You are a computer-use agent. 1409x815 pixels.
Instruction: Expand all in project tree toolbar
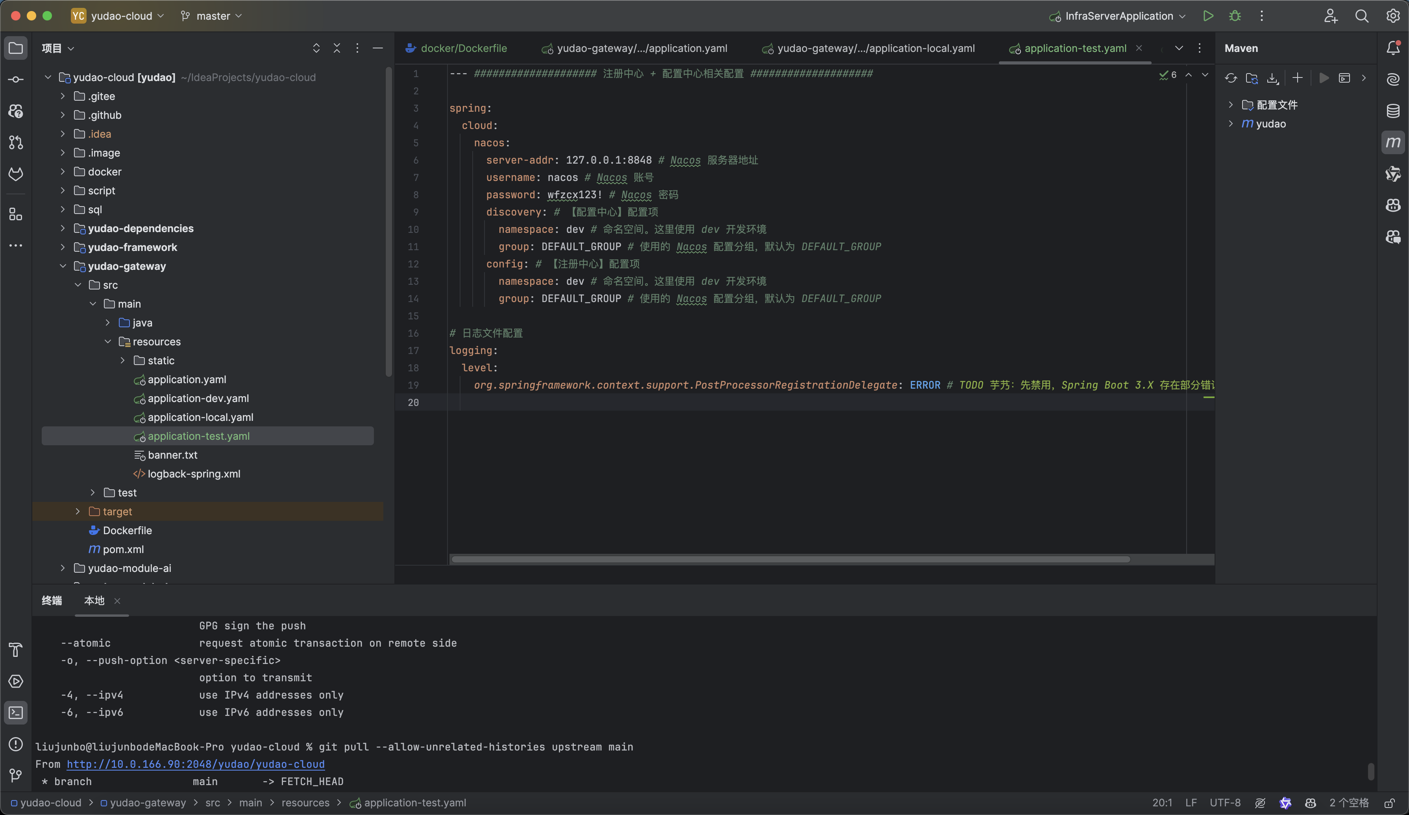click(316, 49)
